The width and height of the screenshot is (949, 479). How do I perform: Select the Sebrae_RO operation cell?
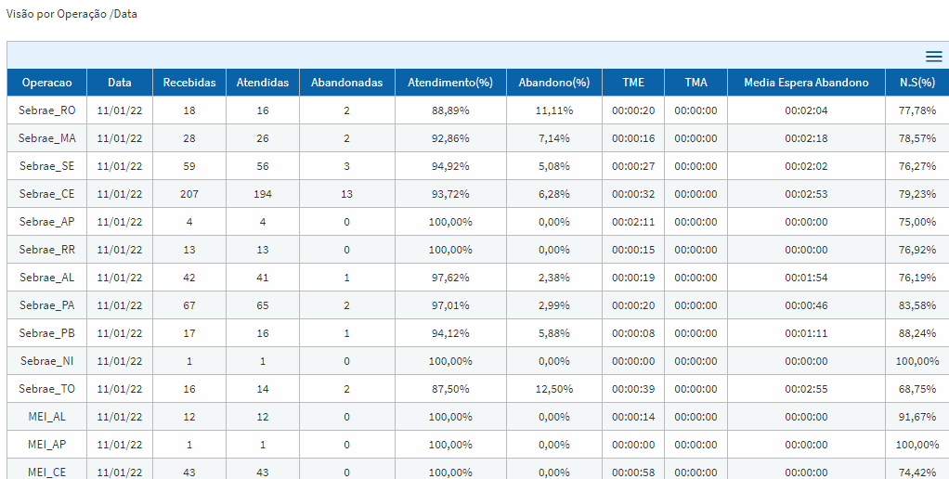tap(47, 110)
